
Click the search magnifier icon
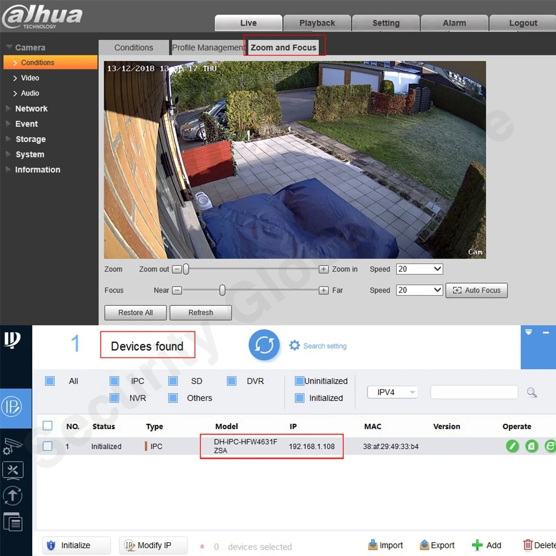532,393
